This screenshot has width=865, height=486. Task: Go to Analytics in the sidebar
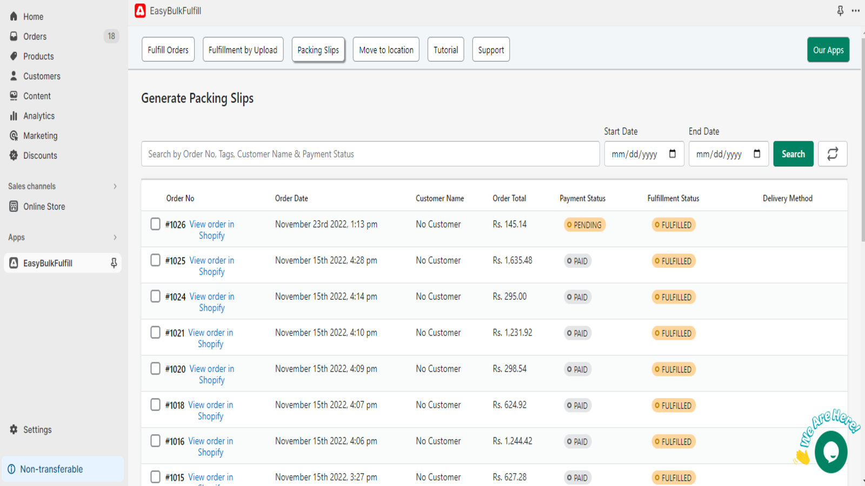pyautogui.click(x=38, y=116)
